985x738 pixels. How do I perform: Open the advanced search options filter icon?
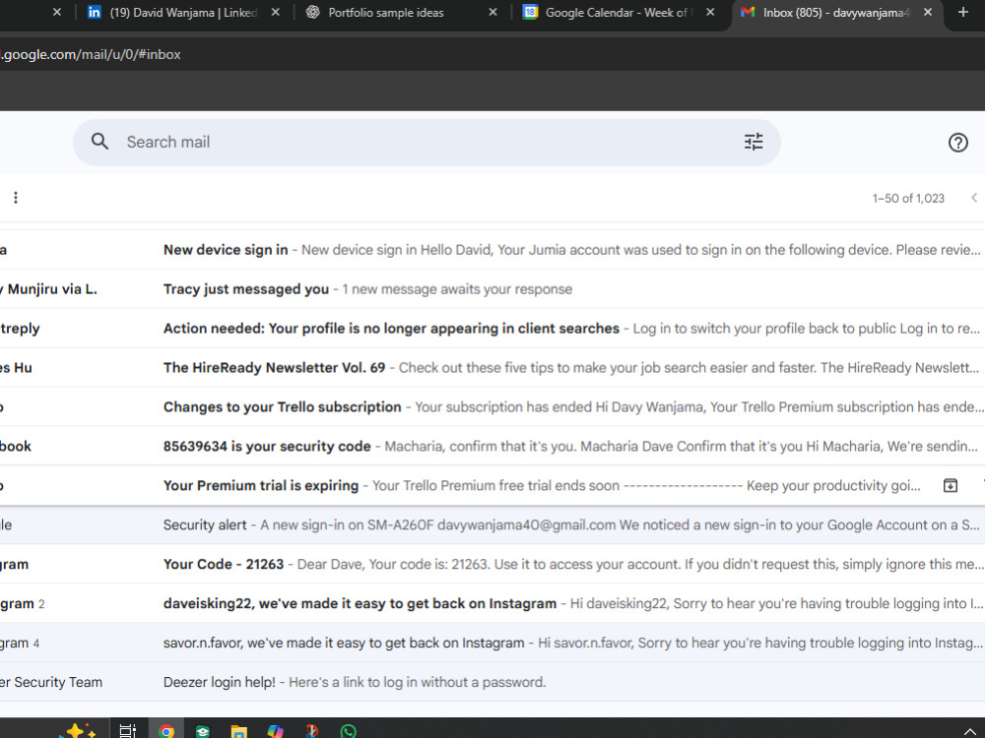(x=754, y=142)
